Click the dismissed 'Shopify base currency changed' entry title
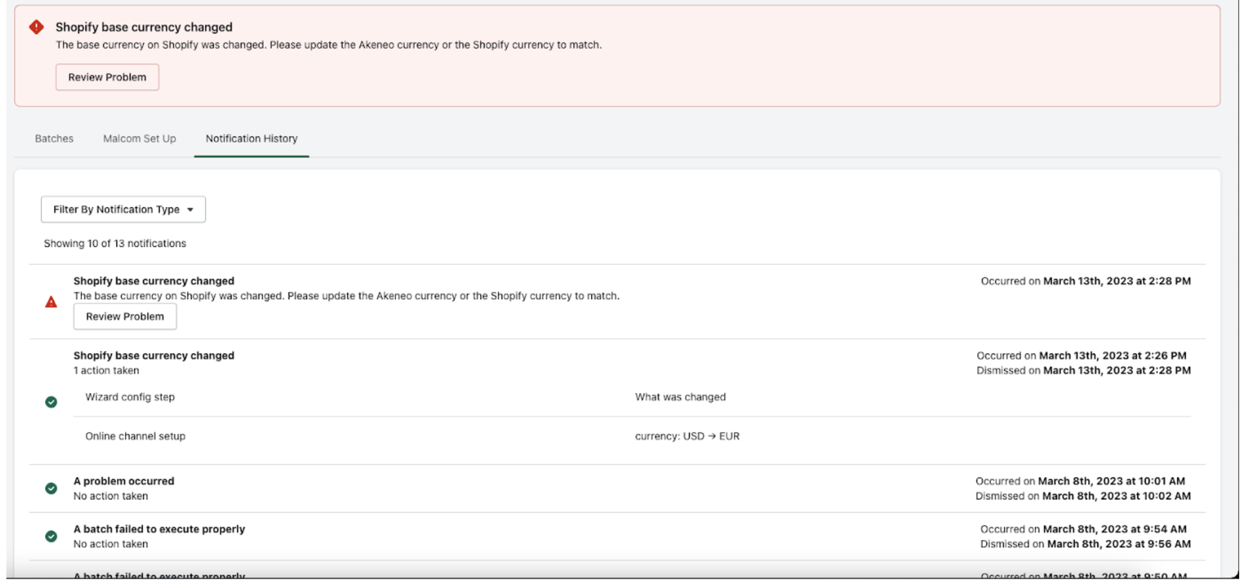Screen dimensions: 1241x580 153,356
